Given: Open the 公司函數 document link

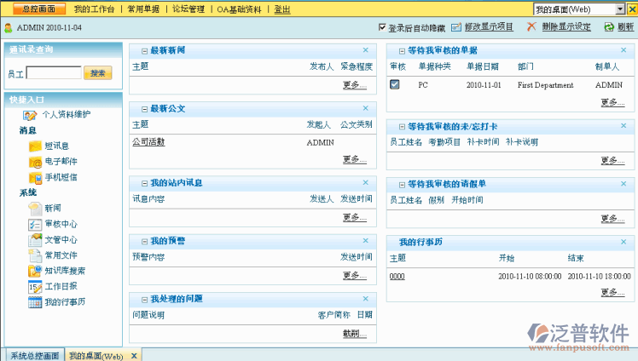Looking at the screenshot, I should pyautogui.click(x=148, y=142).
